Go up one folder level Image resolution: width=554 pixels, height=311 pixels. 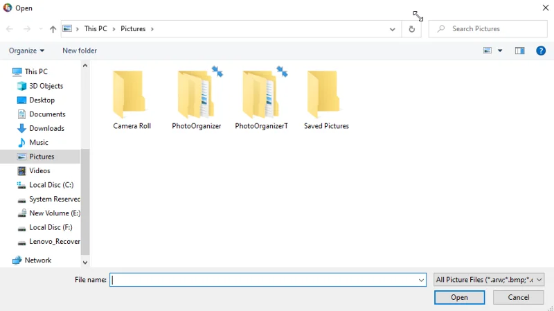pyautogui.click(x=53, y=29)
